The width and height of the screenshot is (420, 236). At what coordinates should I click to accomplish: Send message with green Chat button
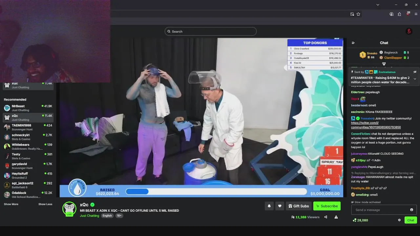point(410,220)
